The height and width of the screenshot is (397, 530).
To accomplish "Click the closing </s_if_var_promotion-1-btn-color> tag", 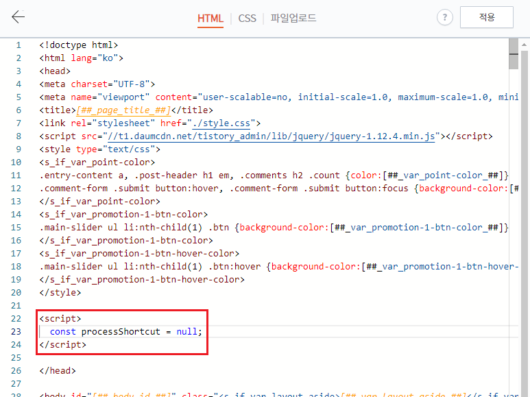I will pyautogui.click(x=126, y=241).
